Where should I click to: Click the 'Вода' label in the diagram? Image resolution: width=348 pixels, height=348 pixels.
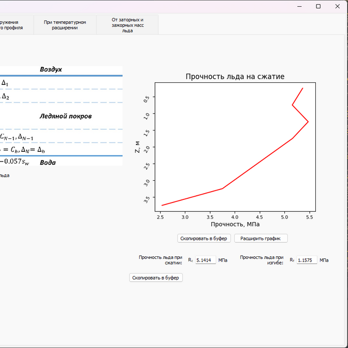coord(48,163)
